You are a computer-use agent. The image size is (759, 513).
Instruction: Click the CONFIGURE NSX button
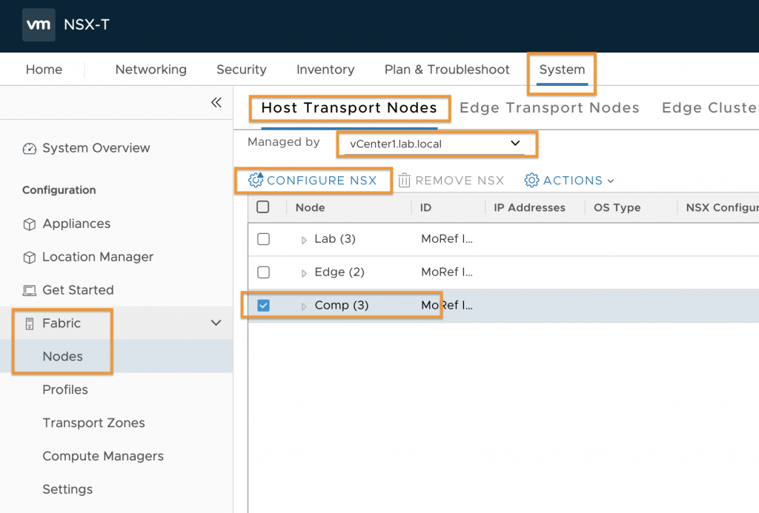[313, 181]
